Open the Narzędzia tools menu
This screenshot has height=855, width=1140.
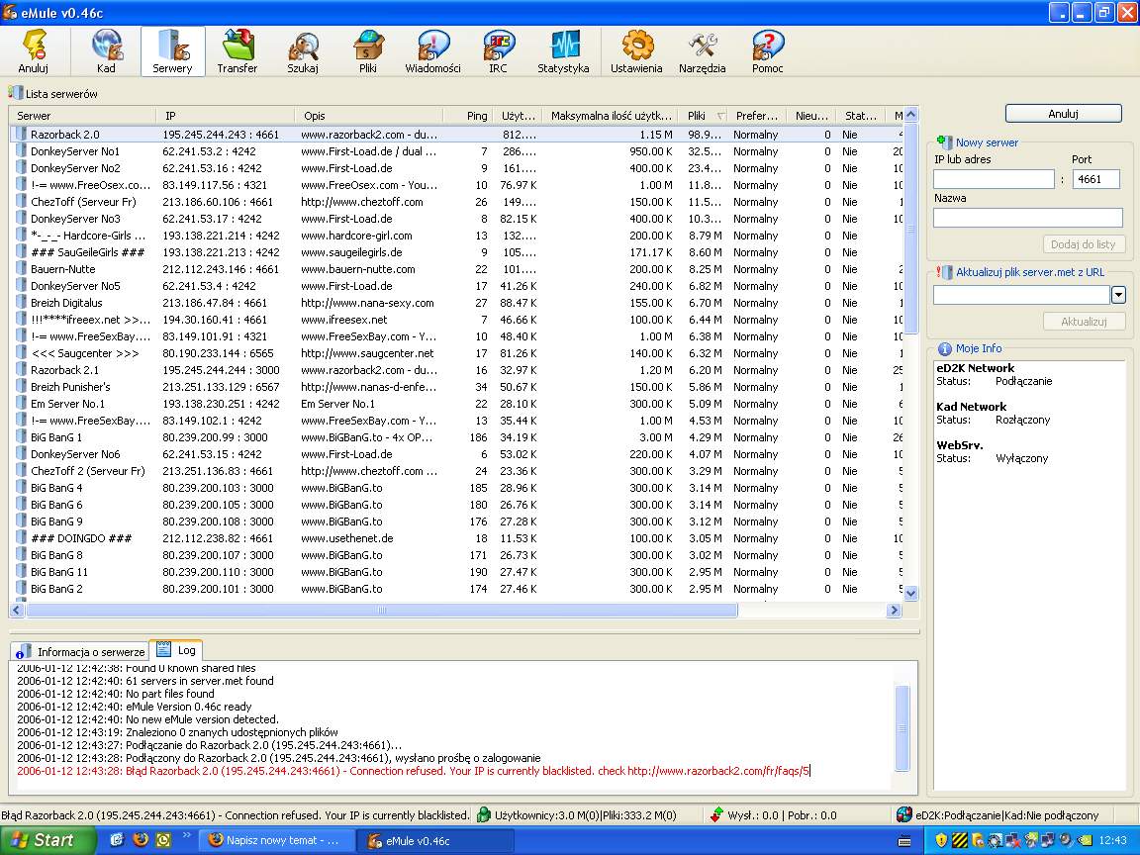pyautogui.click(x=703, y=50)
